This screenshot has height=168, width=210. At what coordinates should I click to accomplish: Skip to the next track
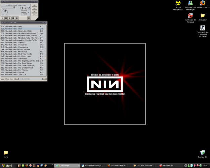(x=17, y=18)
